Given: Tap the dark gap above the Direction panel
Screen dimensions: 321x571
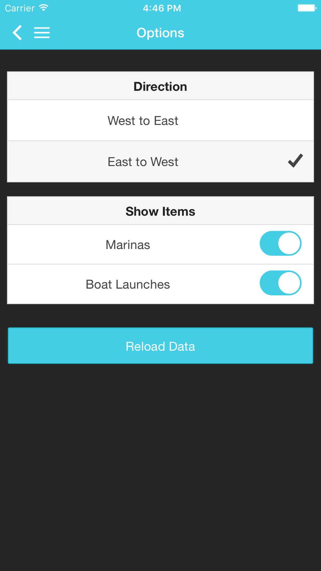Looking at the screenshot, I should pos(160,60).
